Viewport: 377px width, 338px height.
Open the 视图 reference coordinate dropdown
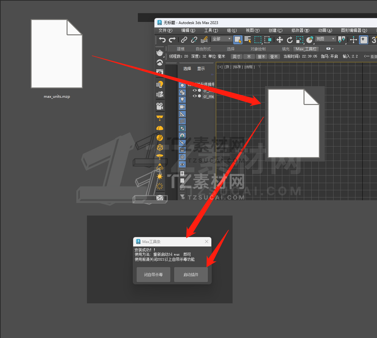point(325,39)
